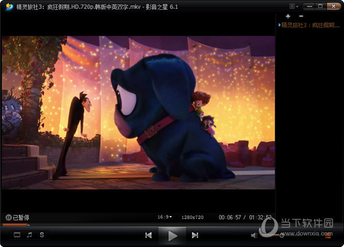Open the subtitle settings S icon
The image size is (344, 247).
pyautogui.click(x=42, y=235)
